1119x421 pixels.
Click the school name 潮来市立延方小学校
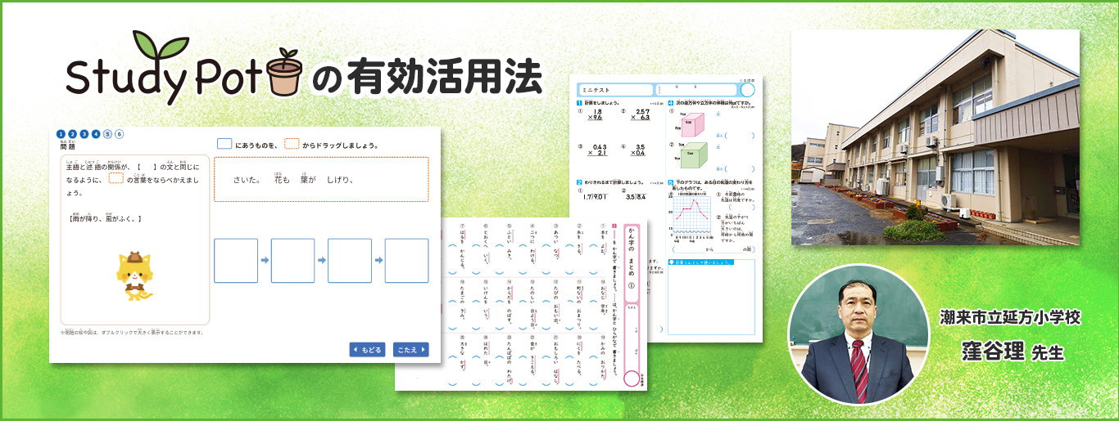coord(1009,319)
